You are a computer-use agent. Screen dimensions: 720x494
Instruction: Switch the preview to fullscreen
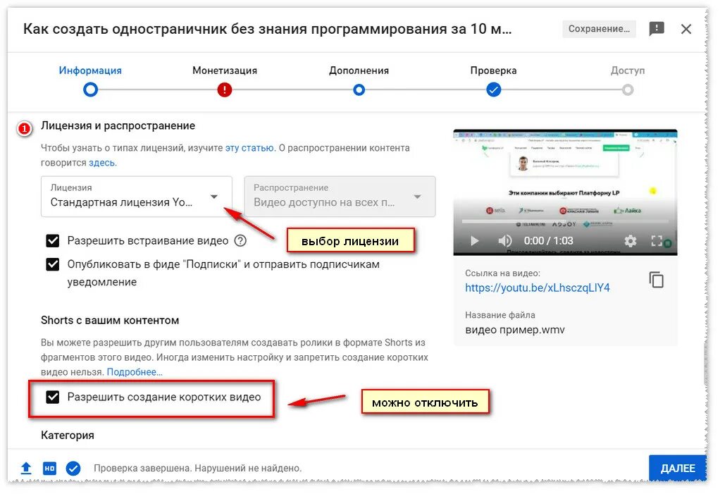click(x=657, y=240)
